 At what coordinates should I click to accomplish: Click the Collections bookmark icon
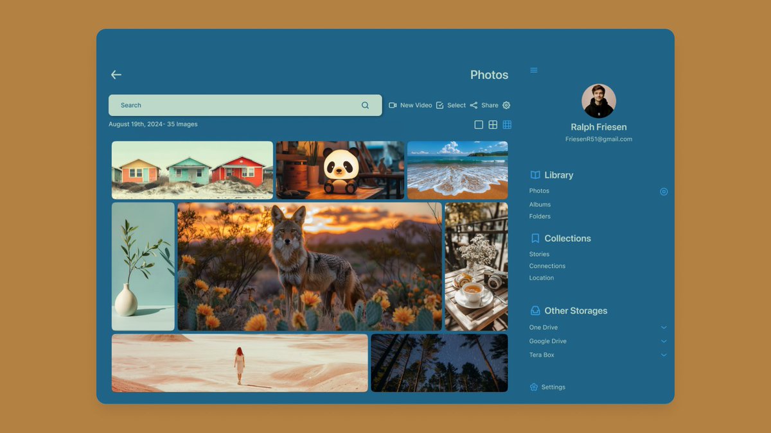(535, 238)
